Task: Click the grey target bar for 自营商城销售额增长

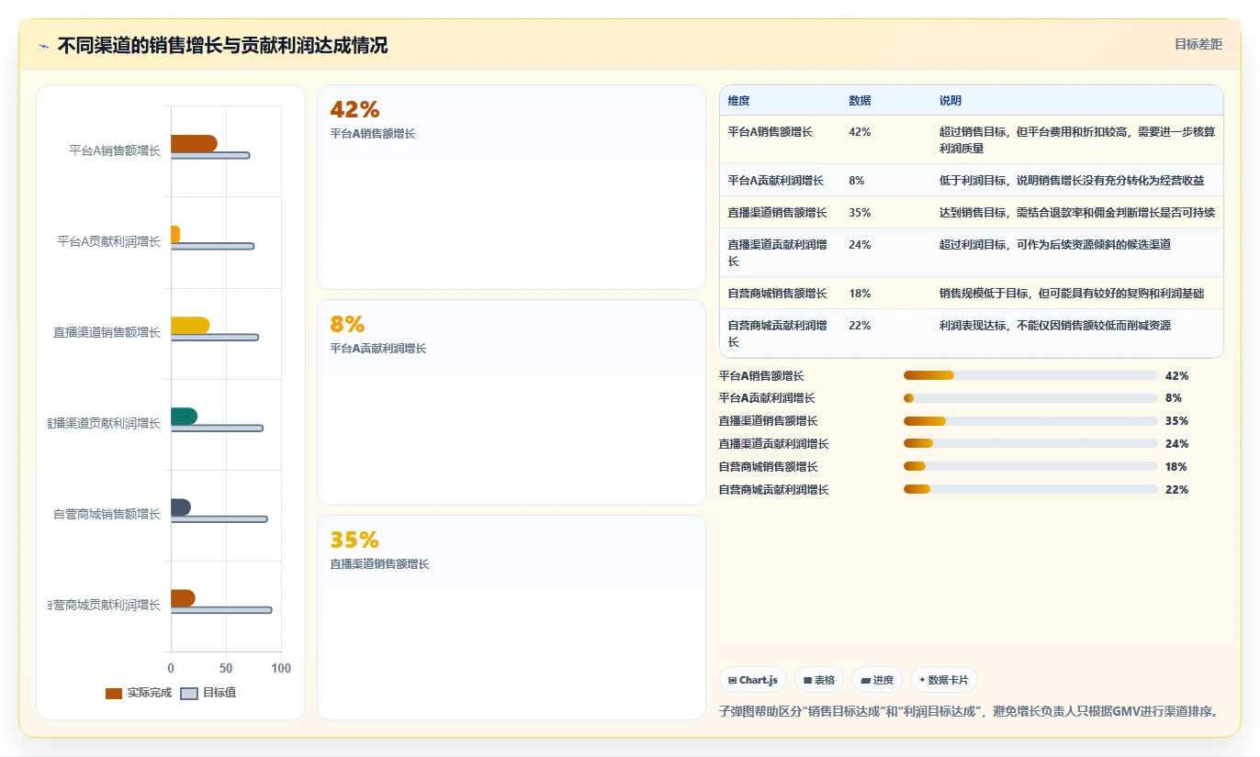Action: (x=219, y=518)
